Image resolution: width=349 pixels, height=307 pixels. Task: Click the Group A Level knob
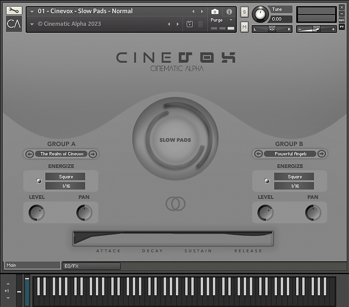[37, 213]
